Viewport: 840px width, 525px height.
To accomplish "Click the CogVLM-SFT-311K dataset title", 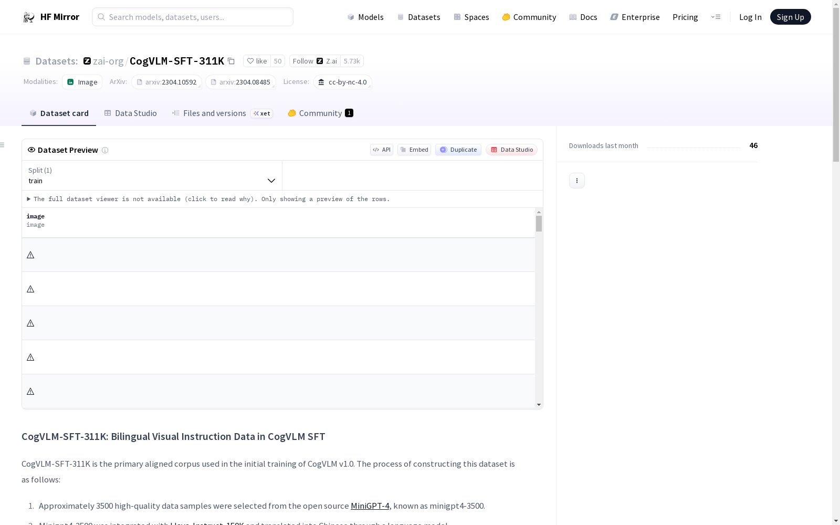I will click(x=177, y=61).
